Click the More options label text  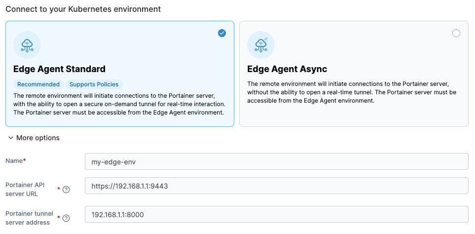38,138
